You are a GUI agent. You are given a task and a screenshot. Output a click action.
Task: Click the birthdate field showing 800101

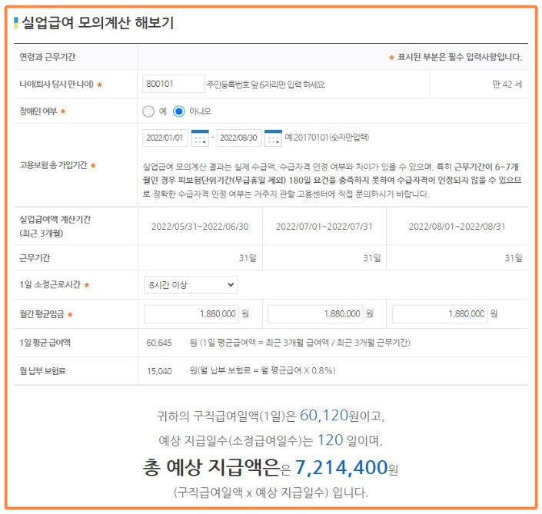174,84
